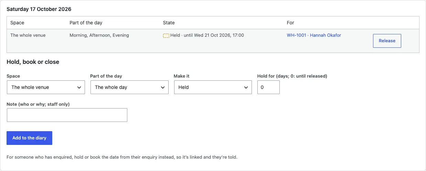Click the Add to the diary button
This screenshot has height=171, width=426.
tap(29, 138)
